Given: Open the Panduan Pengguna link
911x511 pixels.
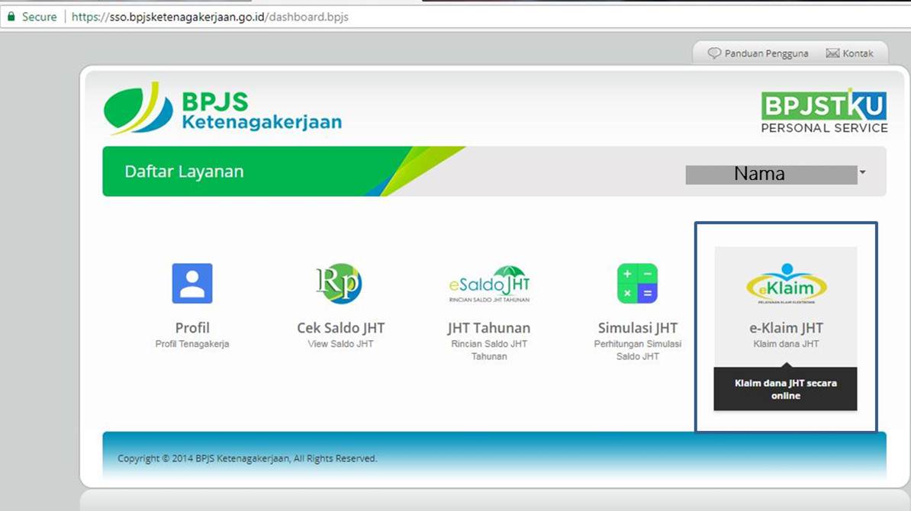Looking at the screenshot, I should [x=766, y=53].
